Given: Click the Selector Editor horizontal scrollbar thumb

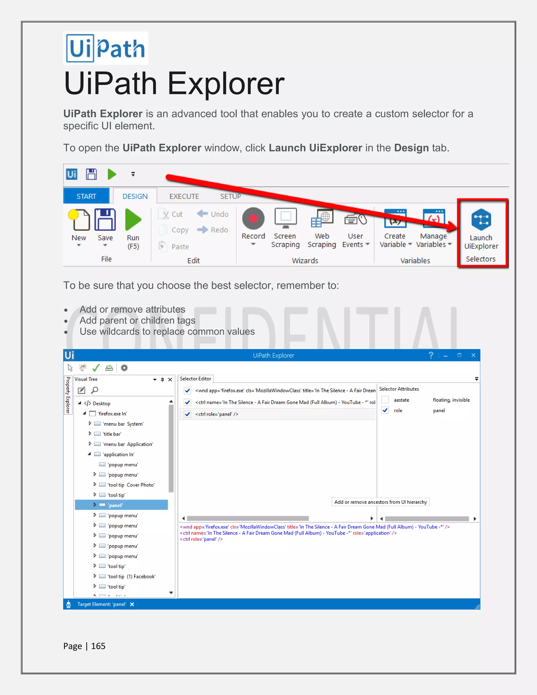Looking at the screenshot, I should [x=248, y=518].
